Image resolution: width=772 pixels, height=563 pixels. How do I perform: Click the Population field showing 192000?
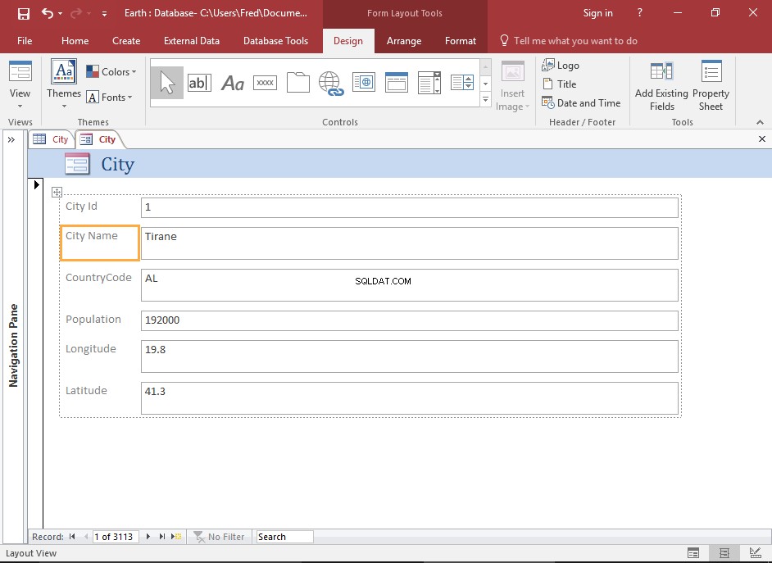pyautogui.click(x=409, y=320)
